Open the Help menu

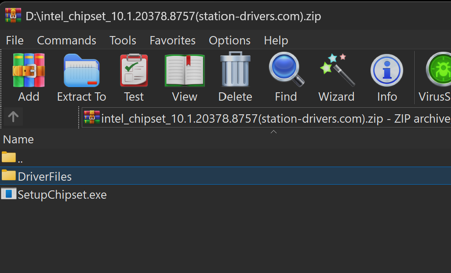pyautogui.click(x=276, y=40)
